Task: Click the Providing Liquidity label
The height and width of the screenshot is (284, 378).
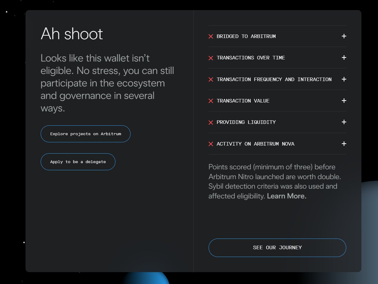Action: pos(246,122)
